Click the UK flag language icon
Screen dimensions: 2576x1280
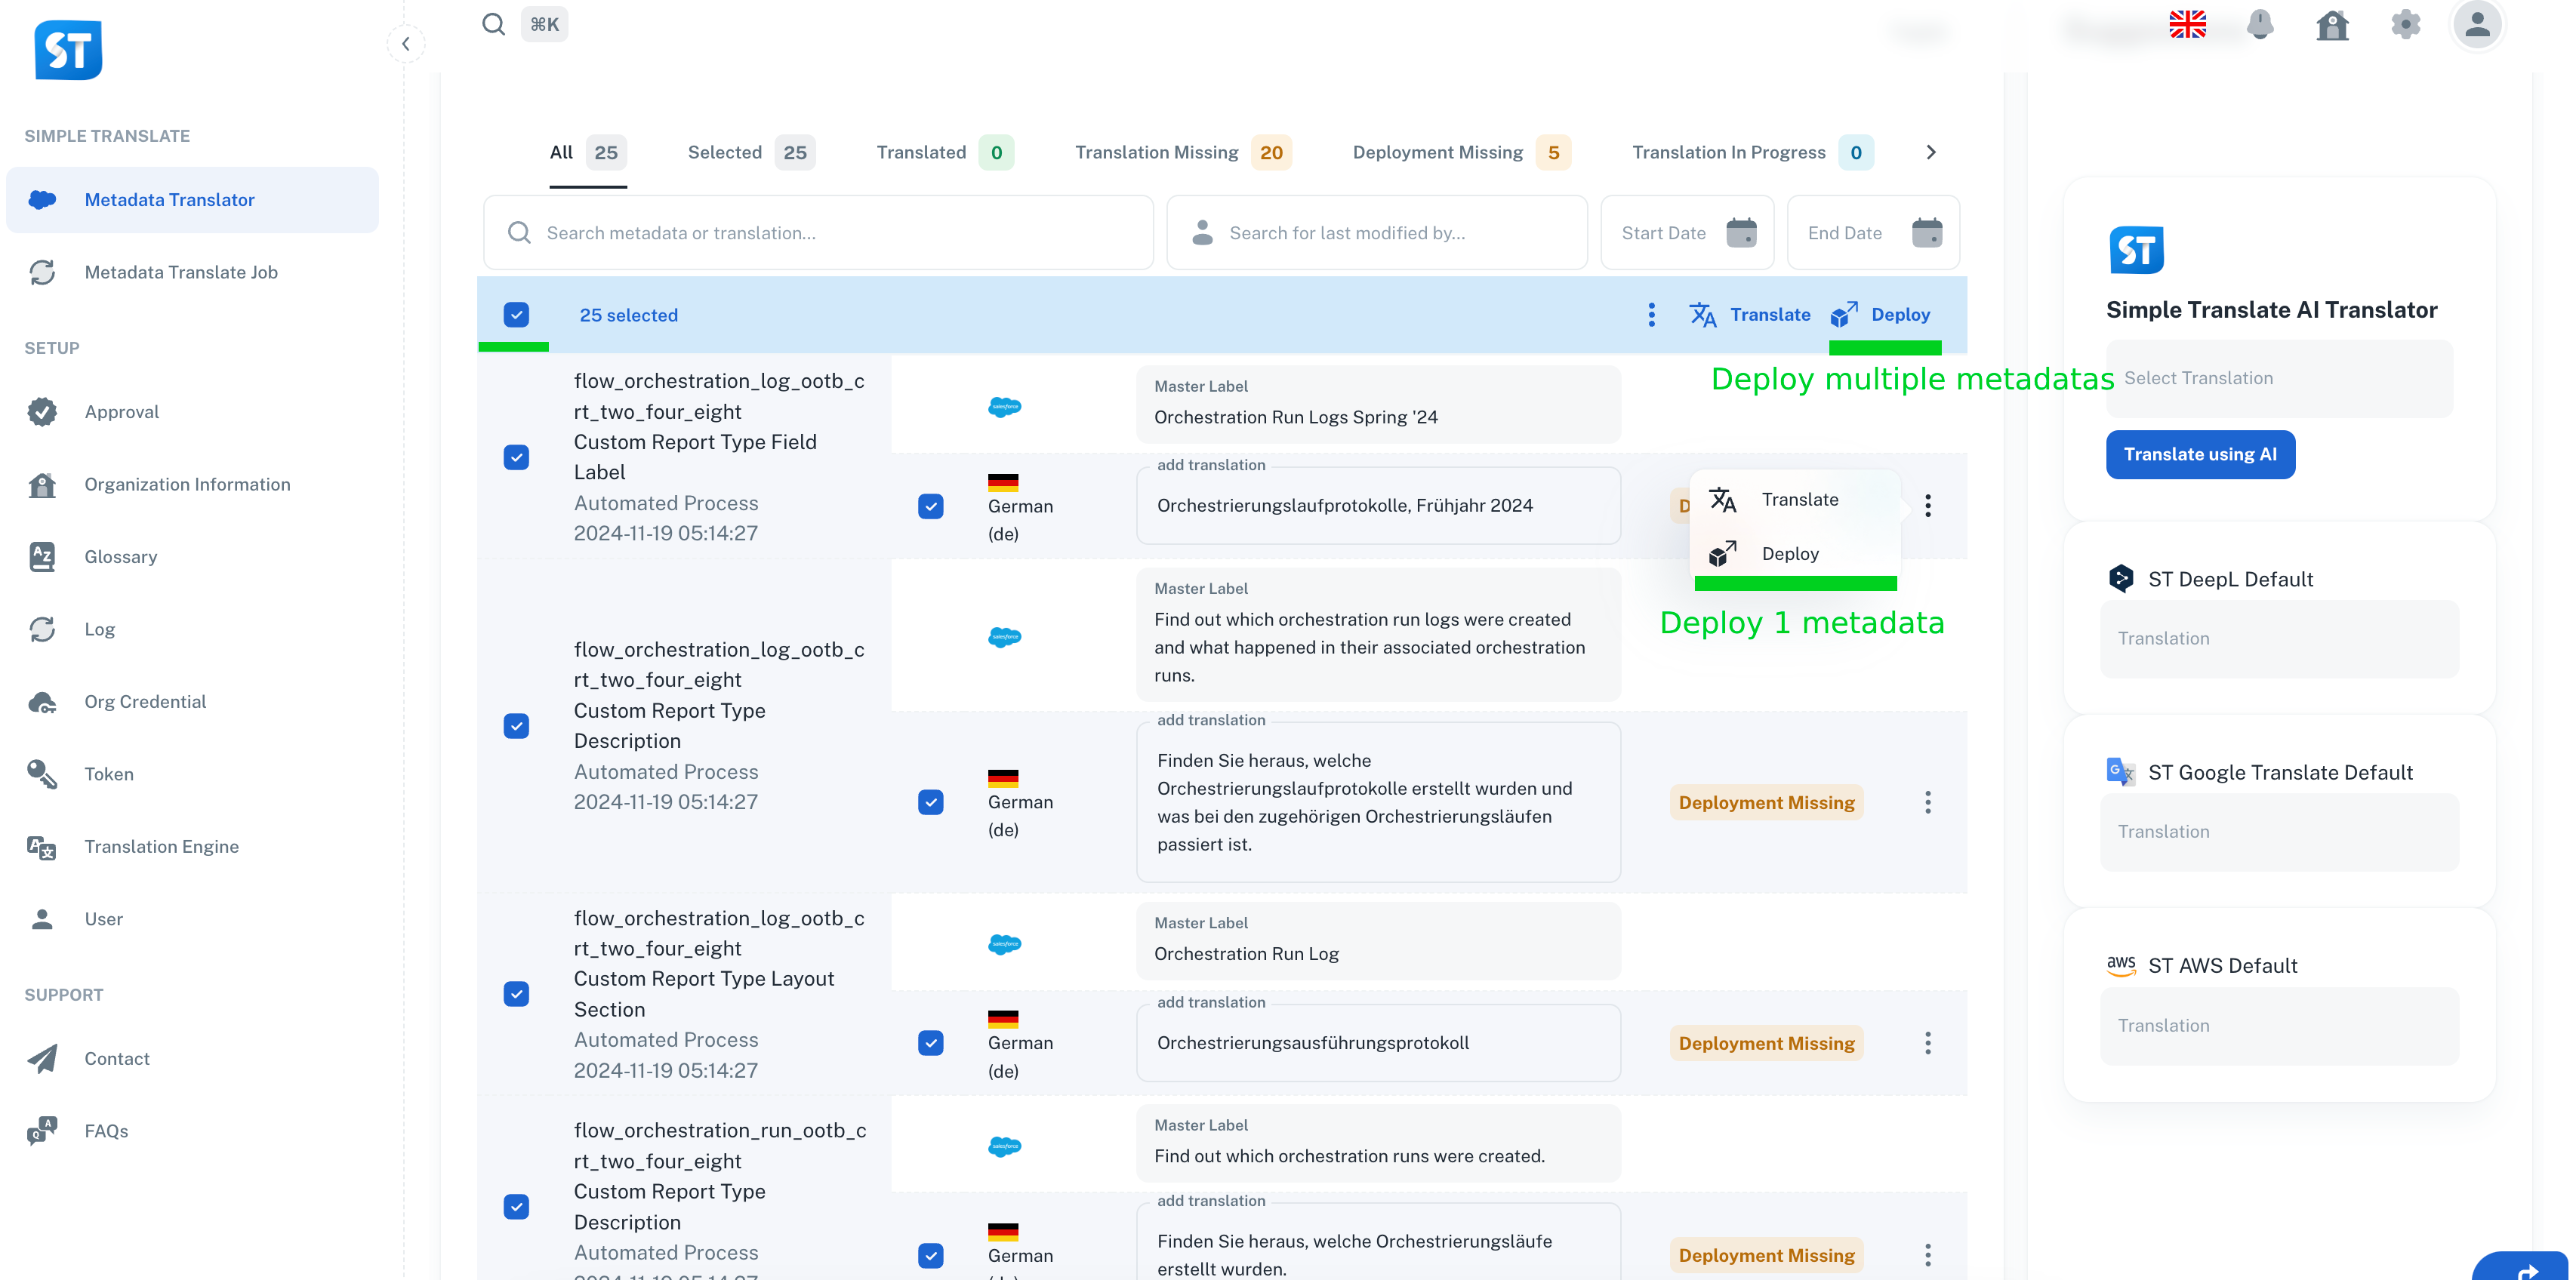(x=2187, y=25)
